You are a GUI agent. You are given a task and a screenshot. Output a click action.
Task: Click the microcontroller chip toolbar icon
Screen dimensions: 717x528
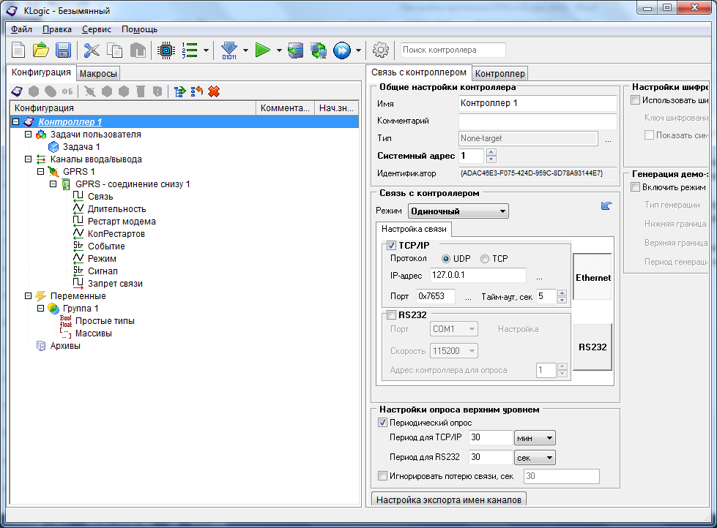point(166,50)
